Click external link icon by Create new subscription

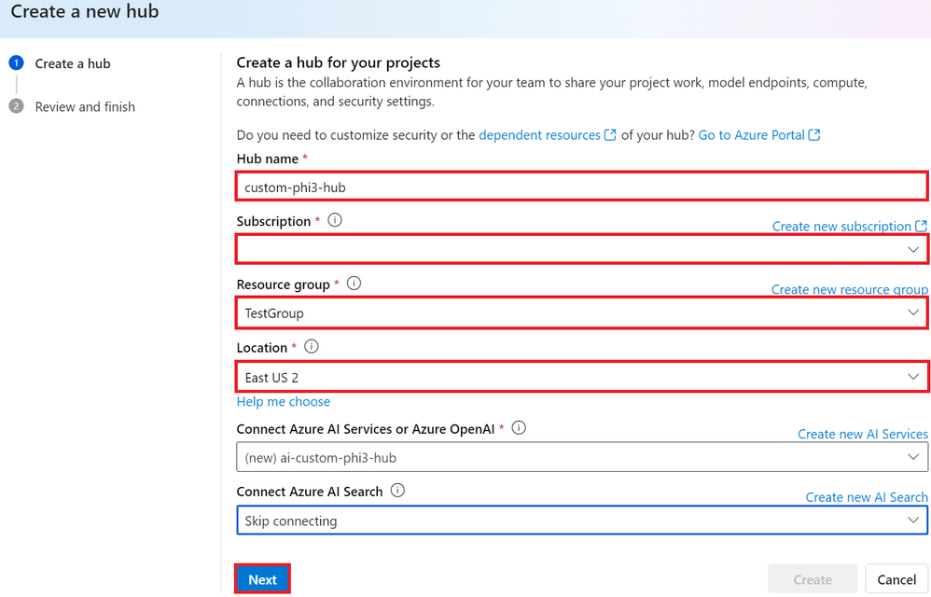pos(922,226)
